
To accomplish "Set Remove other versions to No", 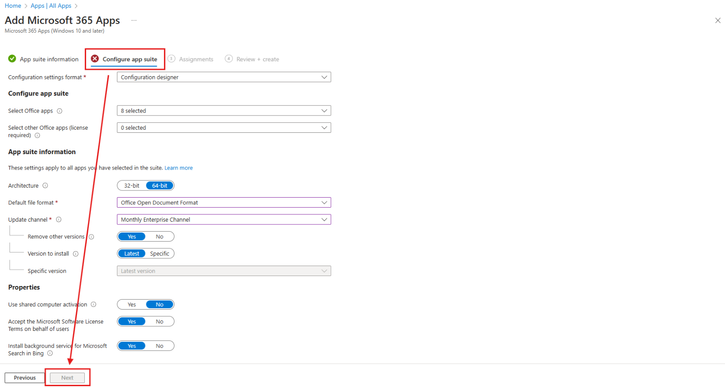I will click(x=159, y=237).
